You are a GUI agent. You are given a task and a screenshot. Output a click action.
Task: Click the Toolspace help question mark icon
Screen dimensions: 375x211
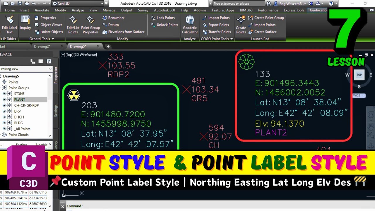49,61
